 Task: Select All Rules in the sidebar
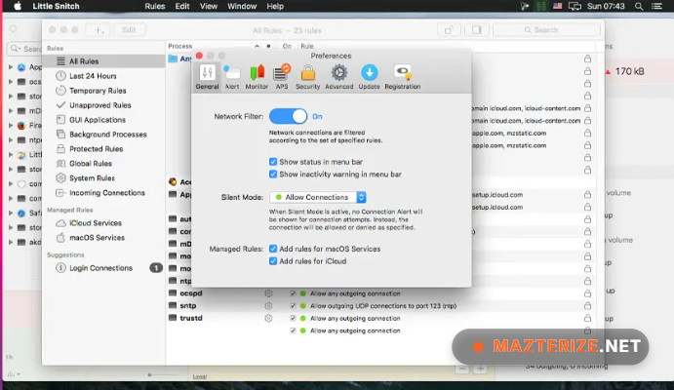pos(104,61)
